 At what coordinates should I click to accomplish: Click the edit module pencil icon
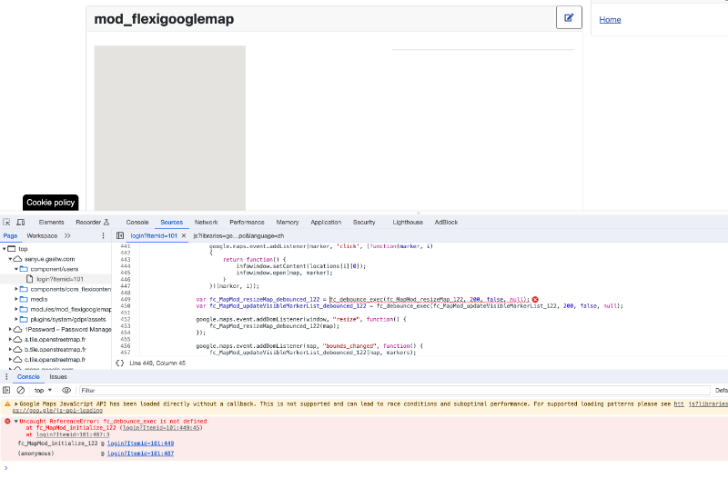click(x=569, y=17)
